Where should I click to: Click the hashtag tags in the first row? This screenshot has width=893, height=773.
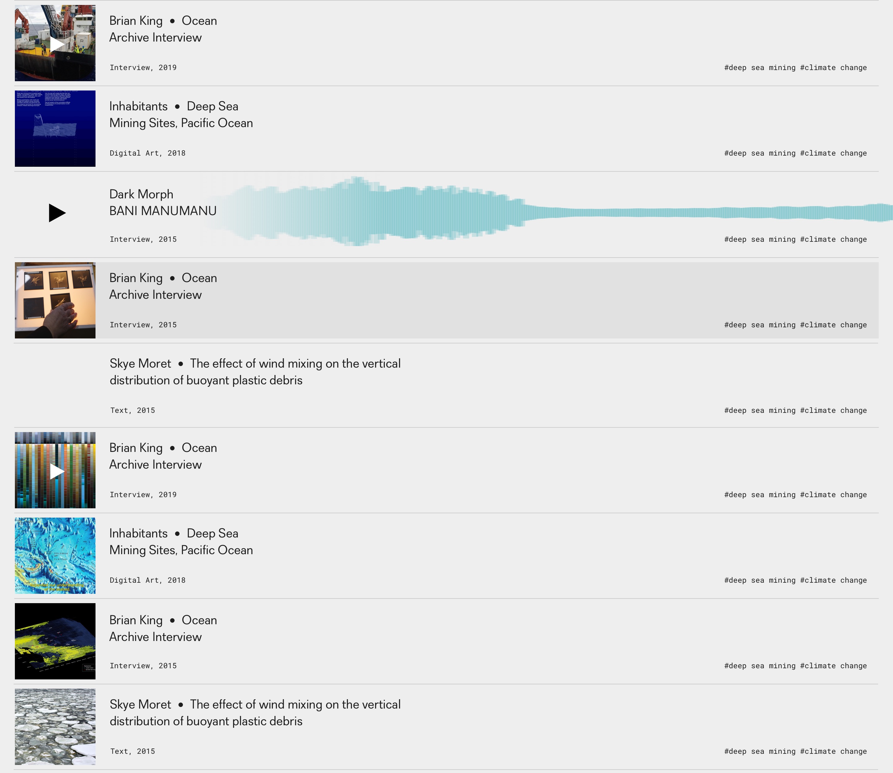click(795, 68)
